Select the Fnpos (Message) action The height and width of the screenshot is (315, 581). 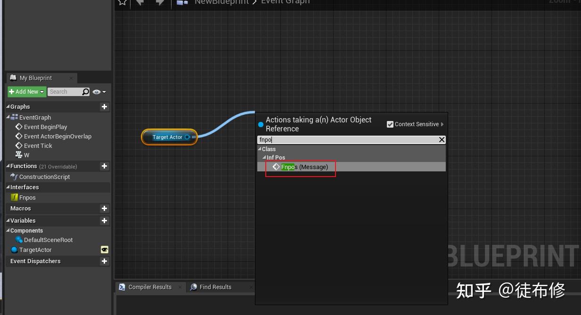coord(304,167)
